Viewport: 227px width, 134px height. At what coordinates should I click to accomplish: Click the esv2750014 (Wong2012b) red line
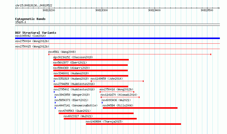click(117, 43)
